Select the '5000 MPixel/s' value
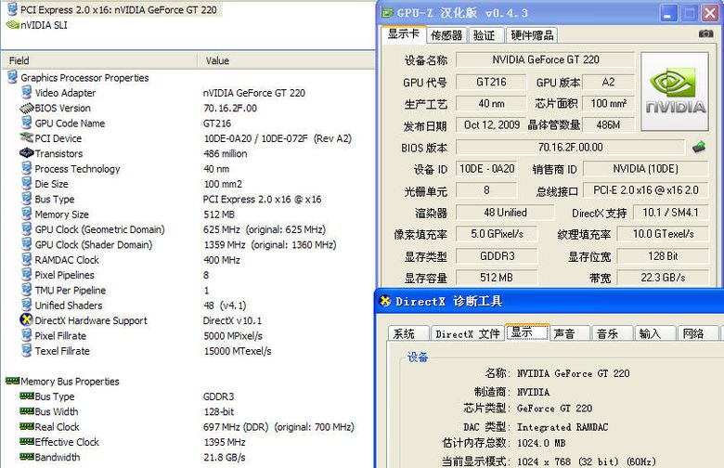The width and height of the screenshot is (724, 468). [x=233, y=336]
